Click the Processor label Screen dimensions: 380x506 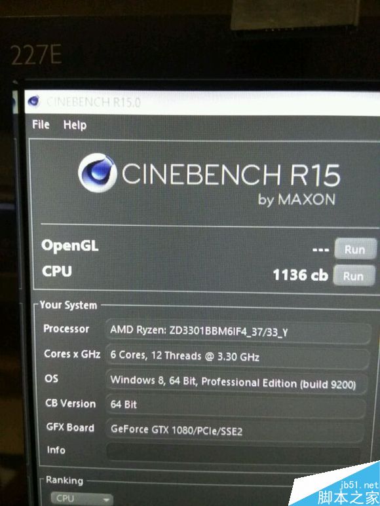(66, 329)
